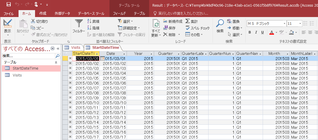Open the Month column header dropdown

point(287,54)
